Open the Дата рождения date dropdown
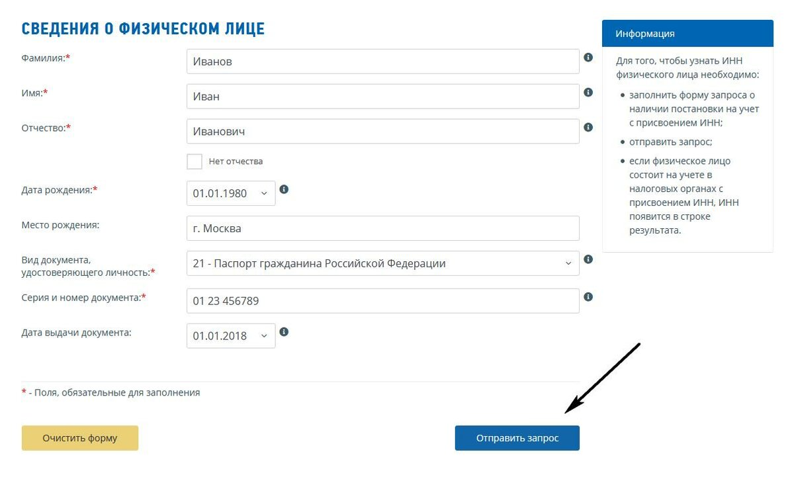Screen dimensions: 794x477 [231, 193]
